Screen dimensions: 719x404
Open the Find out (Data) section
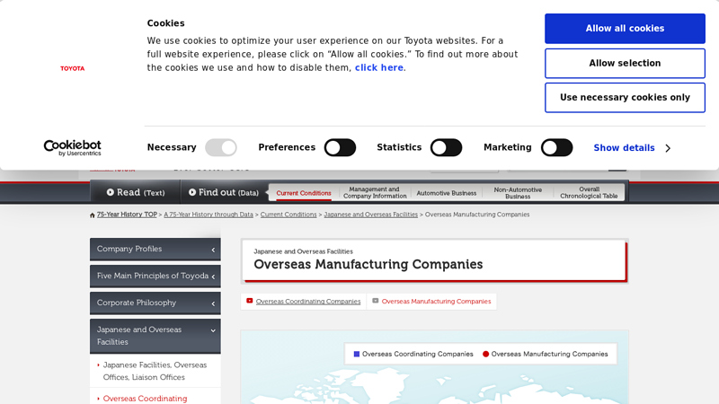point(224,192)
